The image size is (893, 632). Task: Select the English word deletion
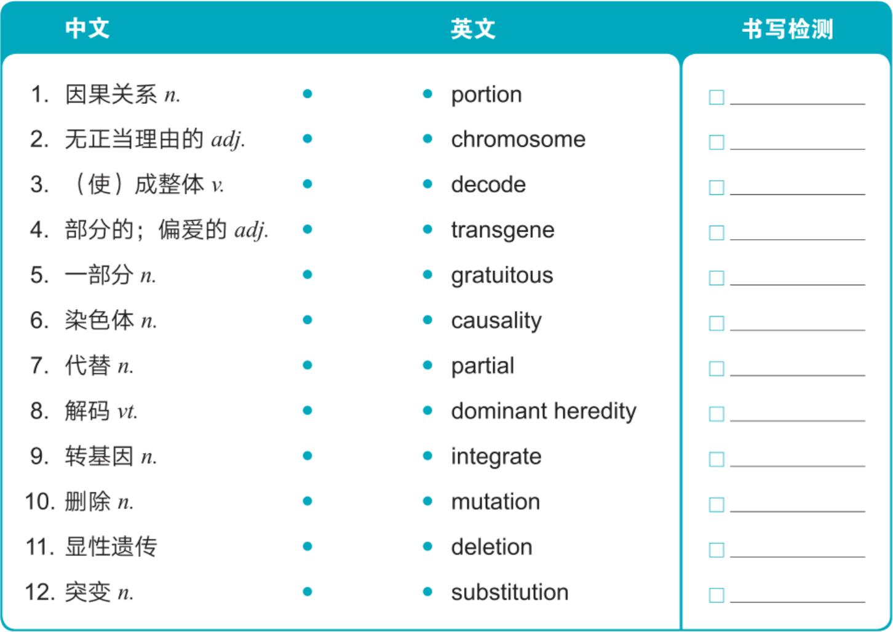[491, 547]
